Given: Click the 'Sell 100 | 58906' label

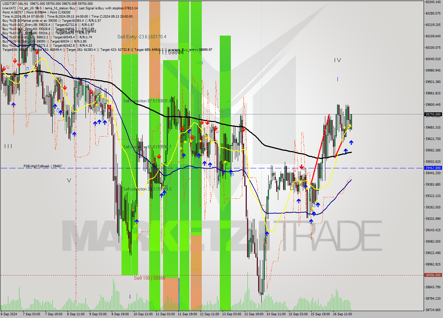Looking at the screenshot, I should pos(150,278).
